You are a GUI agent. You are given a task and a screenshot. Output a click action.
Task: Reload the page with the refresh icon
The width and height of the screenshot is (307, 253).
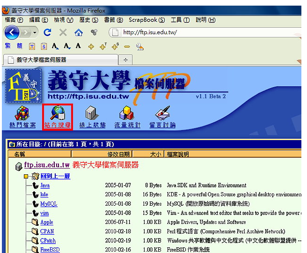click(47, 32)
